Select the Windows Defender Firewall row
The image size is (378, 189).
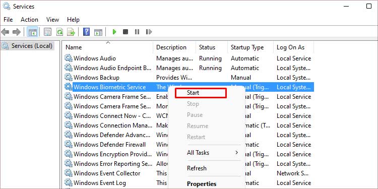coord(188,145)
